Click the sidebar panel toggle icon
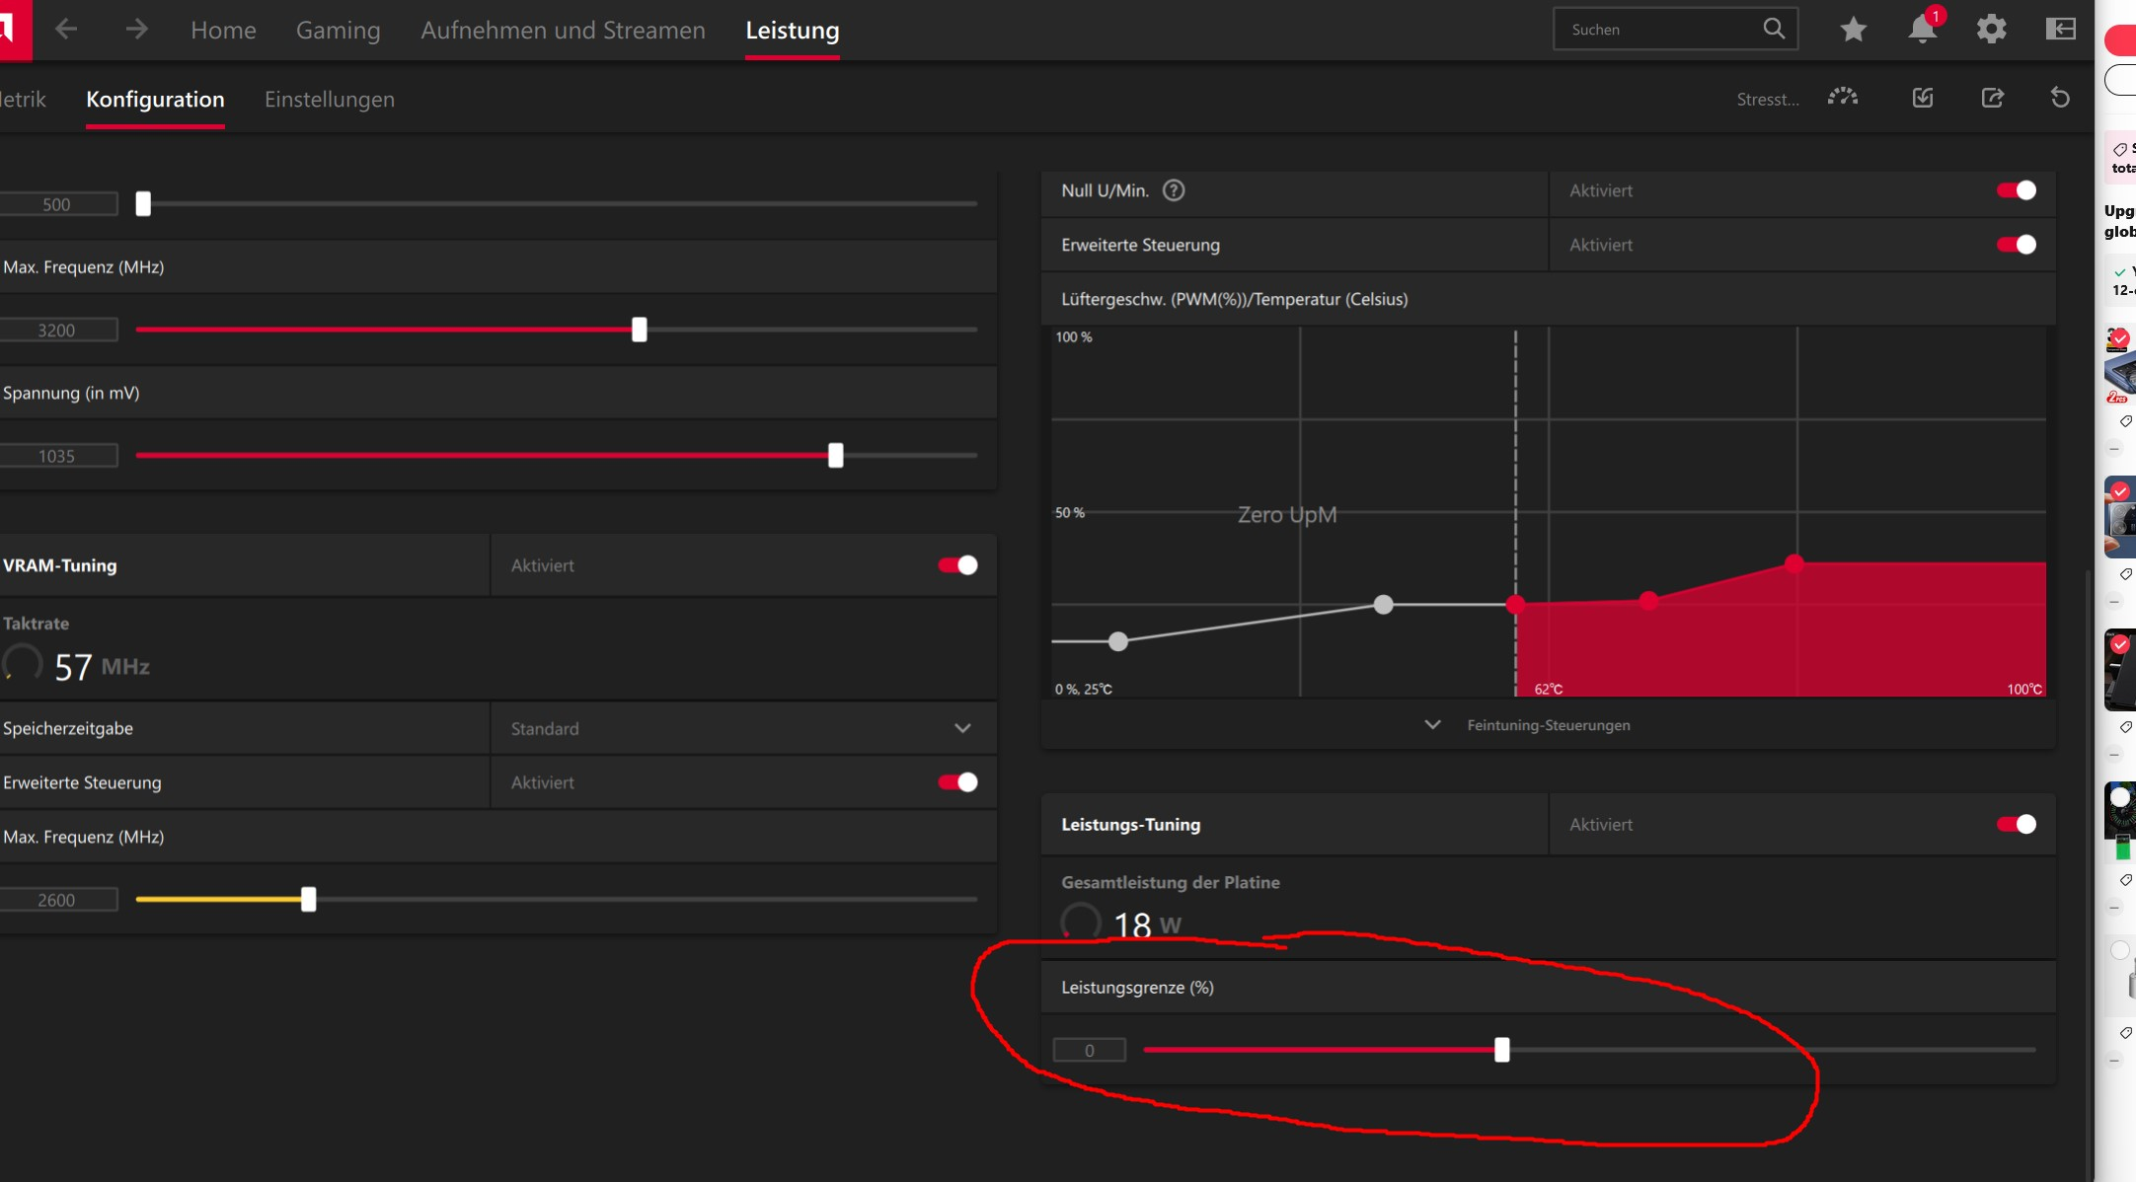 click(2060, 30)
